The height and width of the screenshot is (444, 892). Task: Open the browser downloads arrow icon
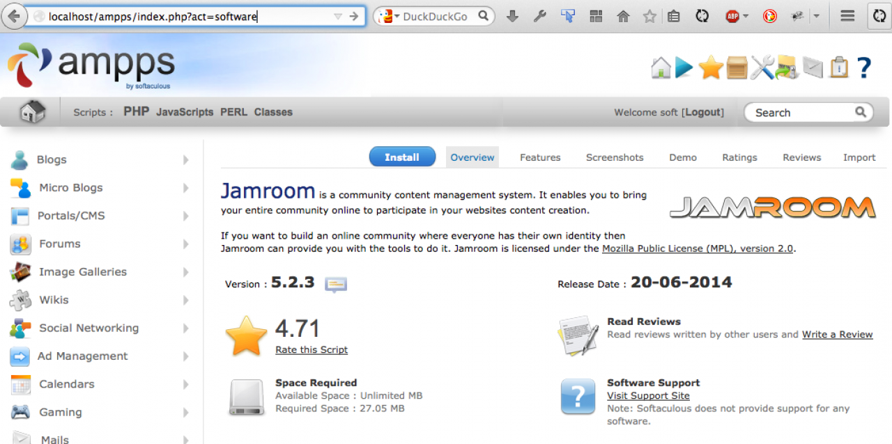[x=512, y=16]
